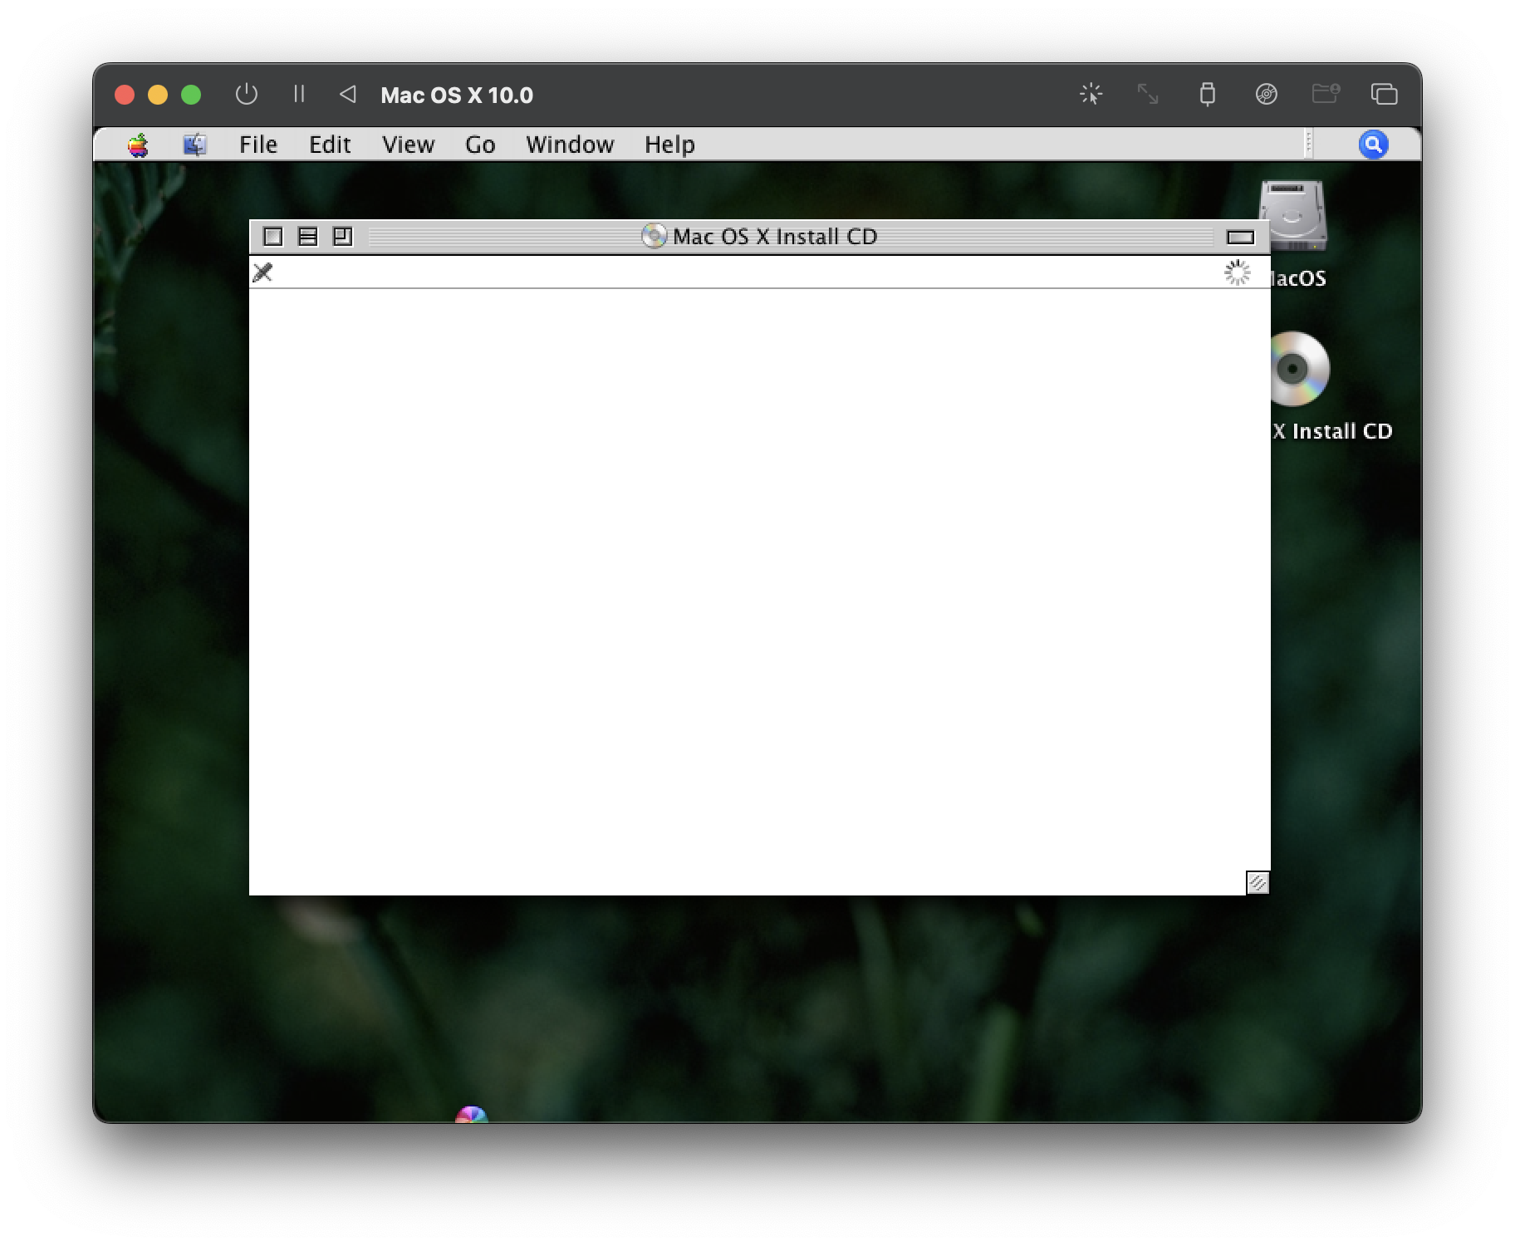Open the CD/DVD drive image menu
The width and height of the screenshot is (1515, 1246).
pos(1266,94)
